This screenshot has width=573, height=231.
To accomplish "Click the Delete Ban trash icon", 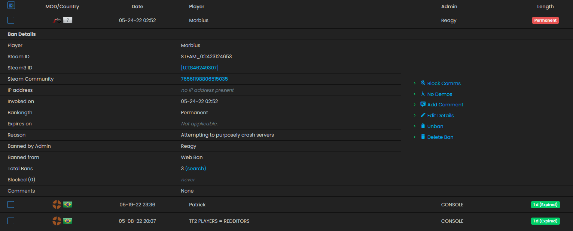I will tap(423, 137).
